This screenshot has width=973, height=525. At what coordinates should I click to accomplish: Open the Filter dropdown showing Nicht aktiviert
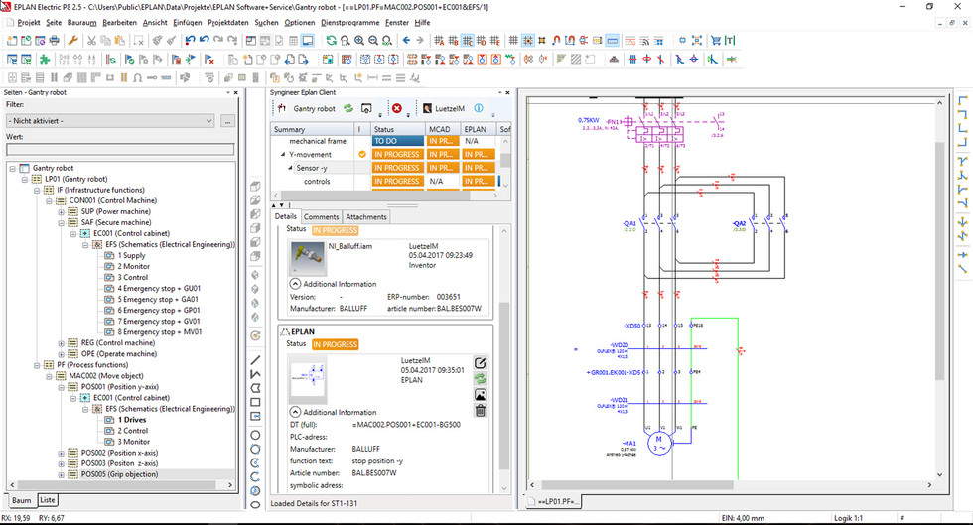(110, 121)
